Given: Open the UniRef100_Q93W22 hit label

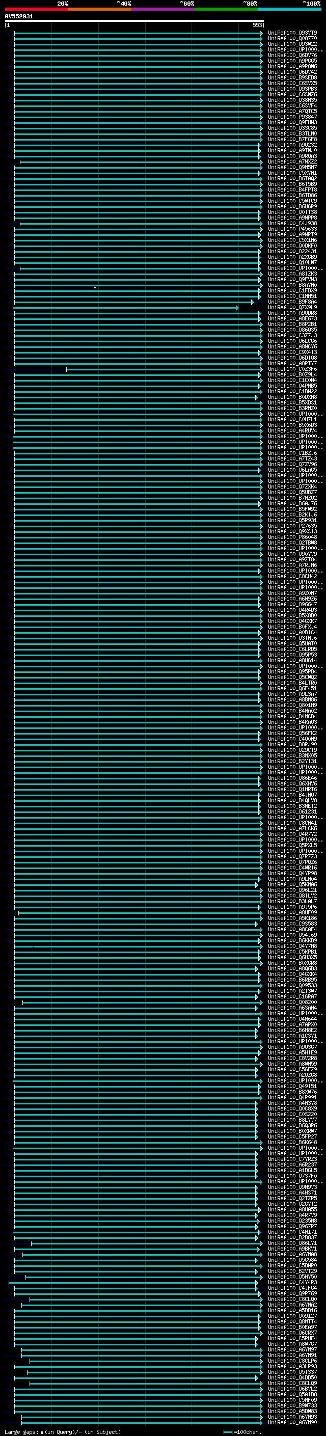Looking at the screenshot, I should coord(292,44).
